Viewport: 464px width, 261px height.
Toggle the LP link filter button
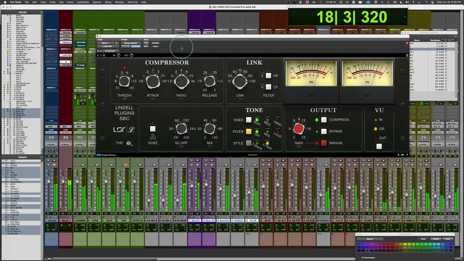click(x=268, y=87)
